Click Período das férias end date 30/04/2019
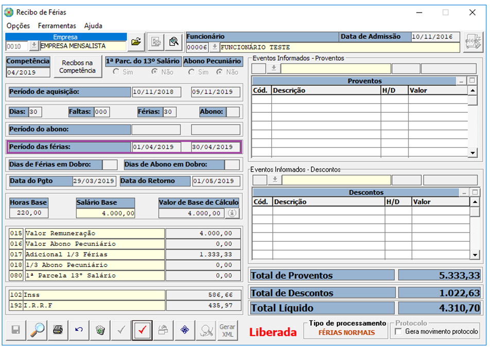This screenshot has width=490, height=349. [x=216, y=147]
